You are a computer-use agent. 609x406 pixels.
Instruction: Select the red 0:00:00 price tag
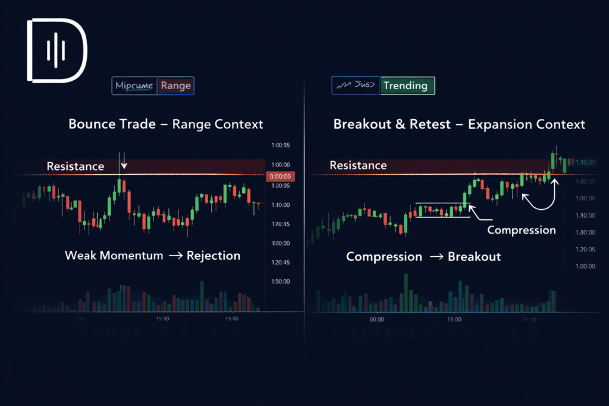[x=280, y=177]
